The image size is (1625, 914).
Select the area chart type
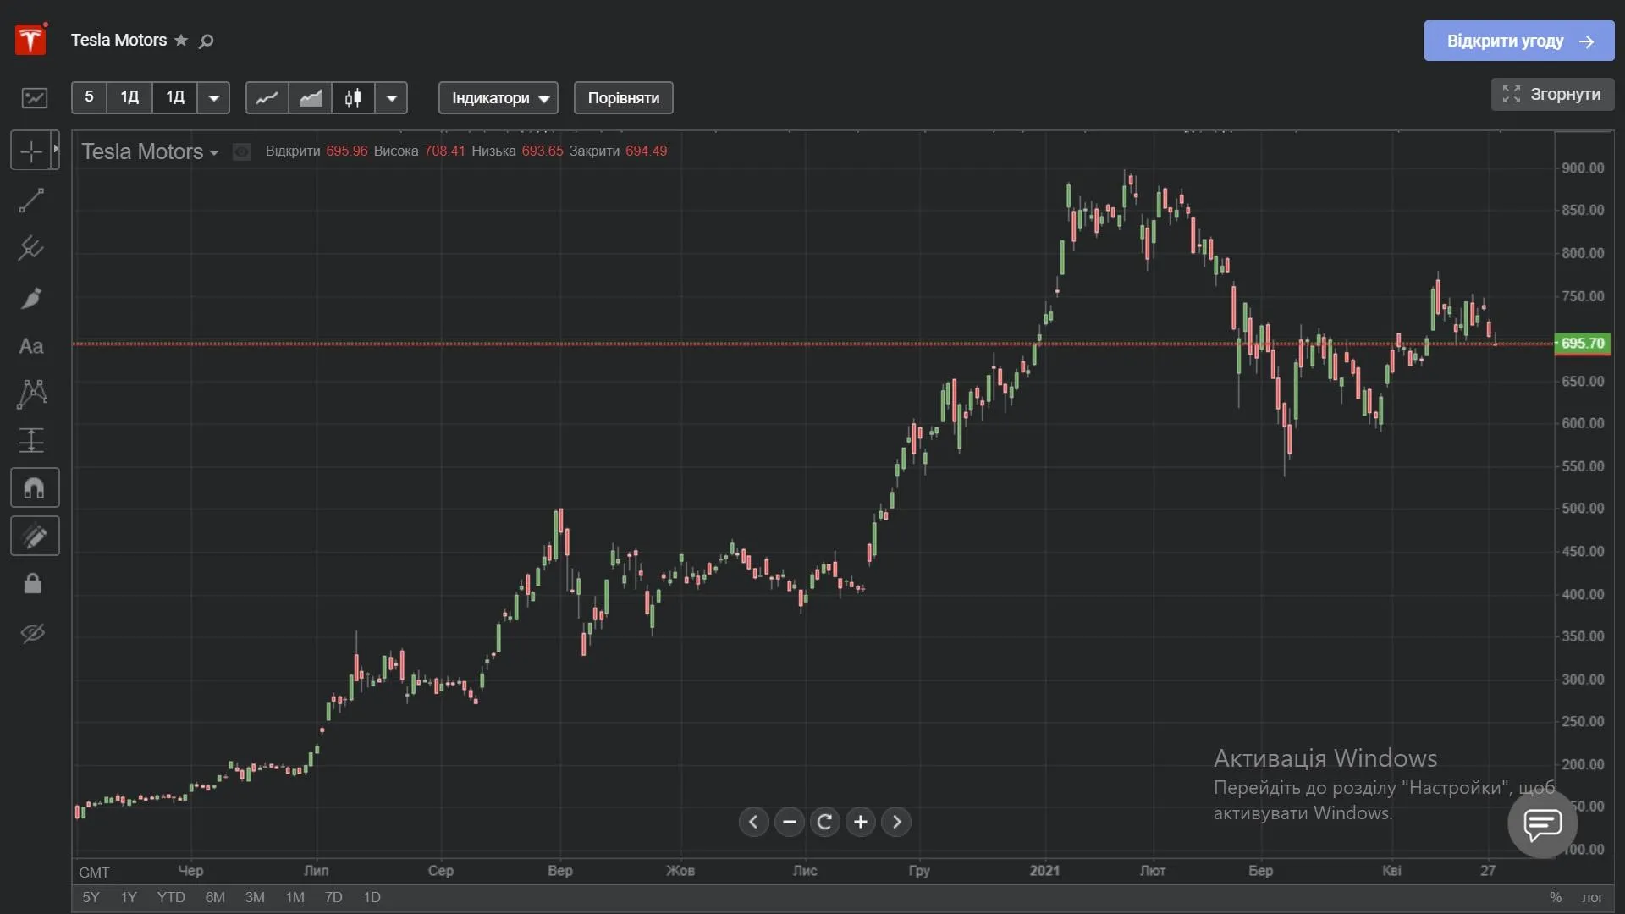pyautogui.click(x=311, y=98)
